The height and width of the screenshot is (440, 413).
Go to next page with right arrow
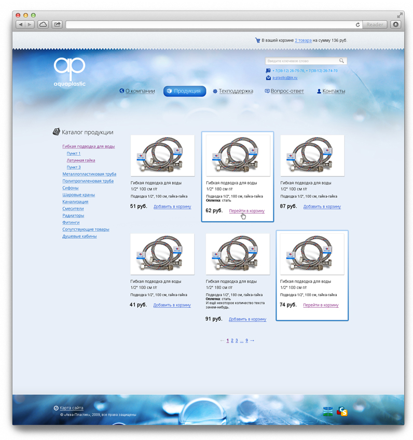point(252,340)
